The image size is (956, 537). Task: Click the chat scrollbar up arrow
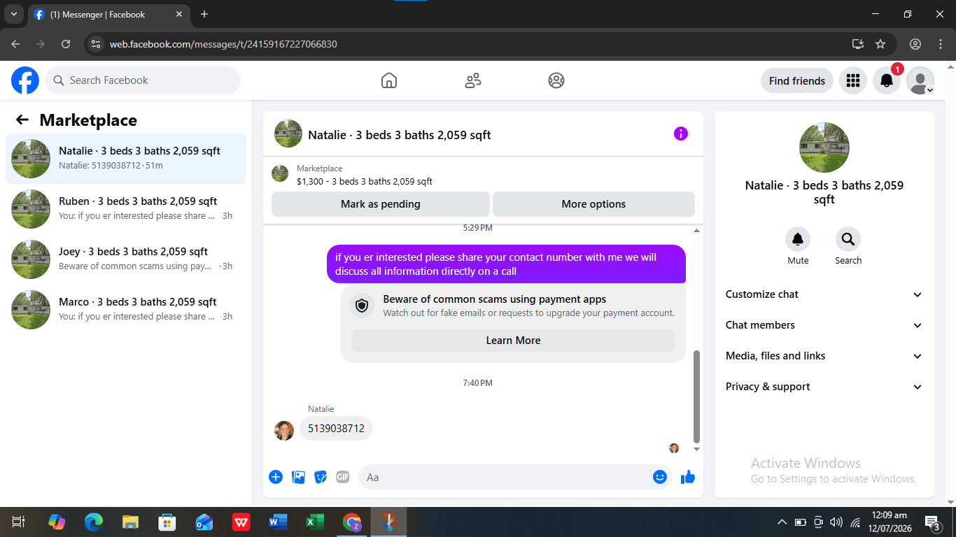tap(696, 231)
